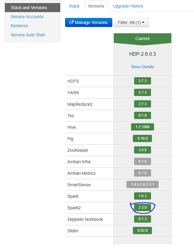
Task: Click the Manage Versions button label
Action: point(91,22)
